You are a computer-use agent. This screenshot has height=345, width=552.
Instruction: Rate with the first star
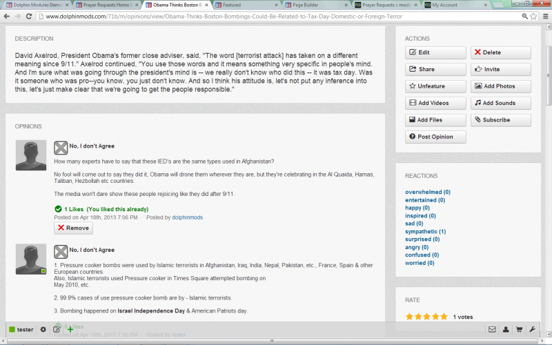(x=409, y=317)
